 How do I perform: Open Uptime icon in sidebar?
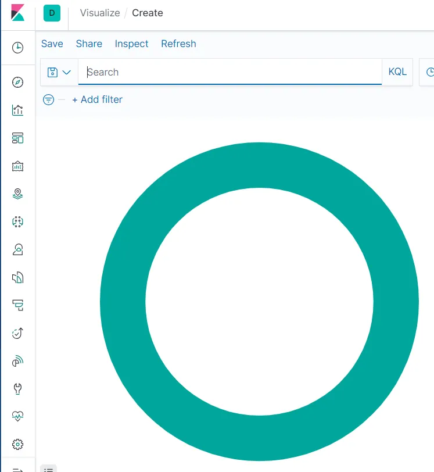pos(18,333)
